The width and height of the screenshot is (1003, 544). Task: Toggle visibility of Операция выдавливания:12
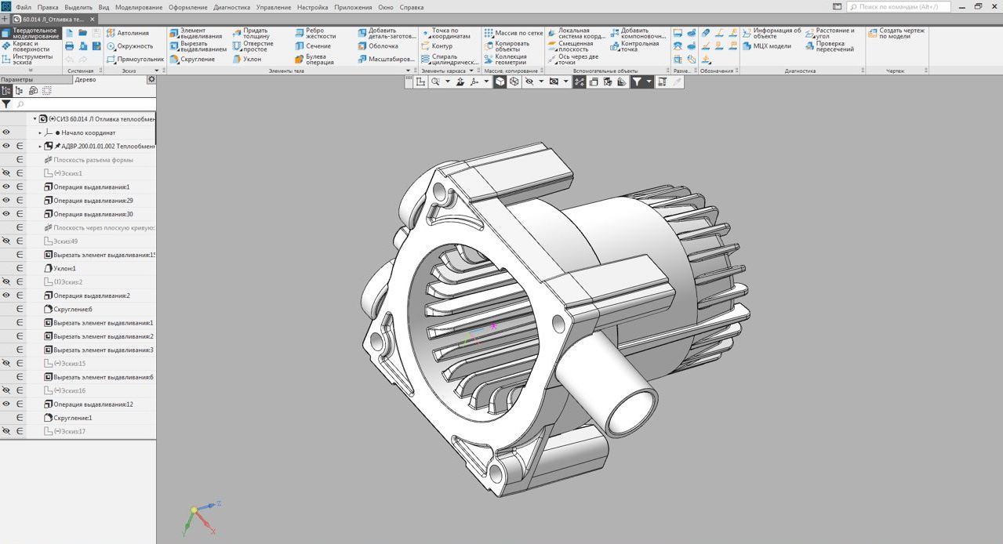[x=6, y=404]
